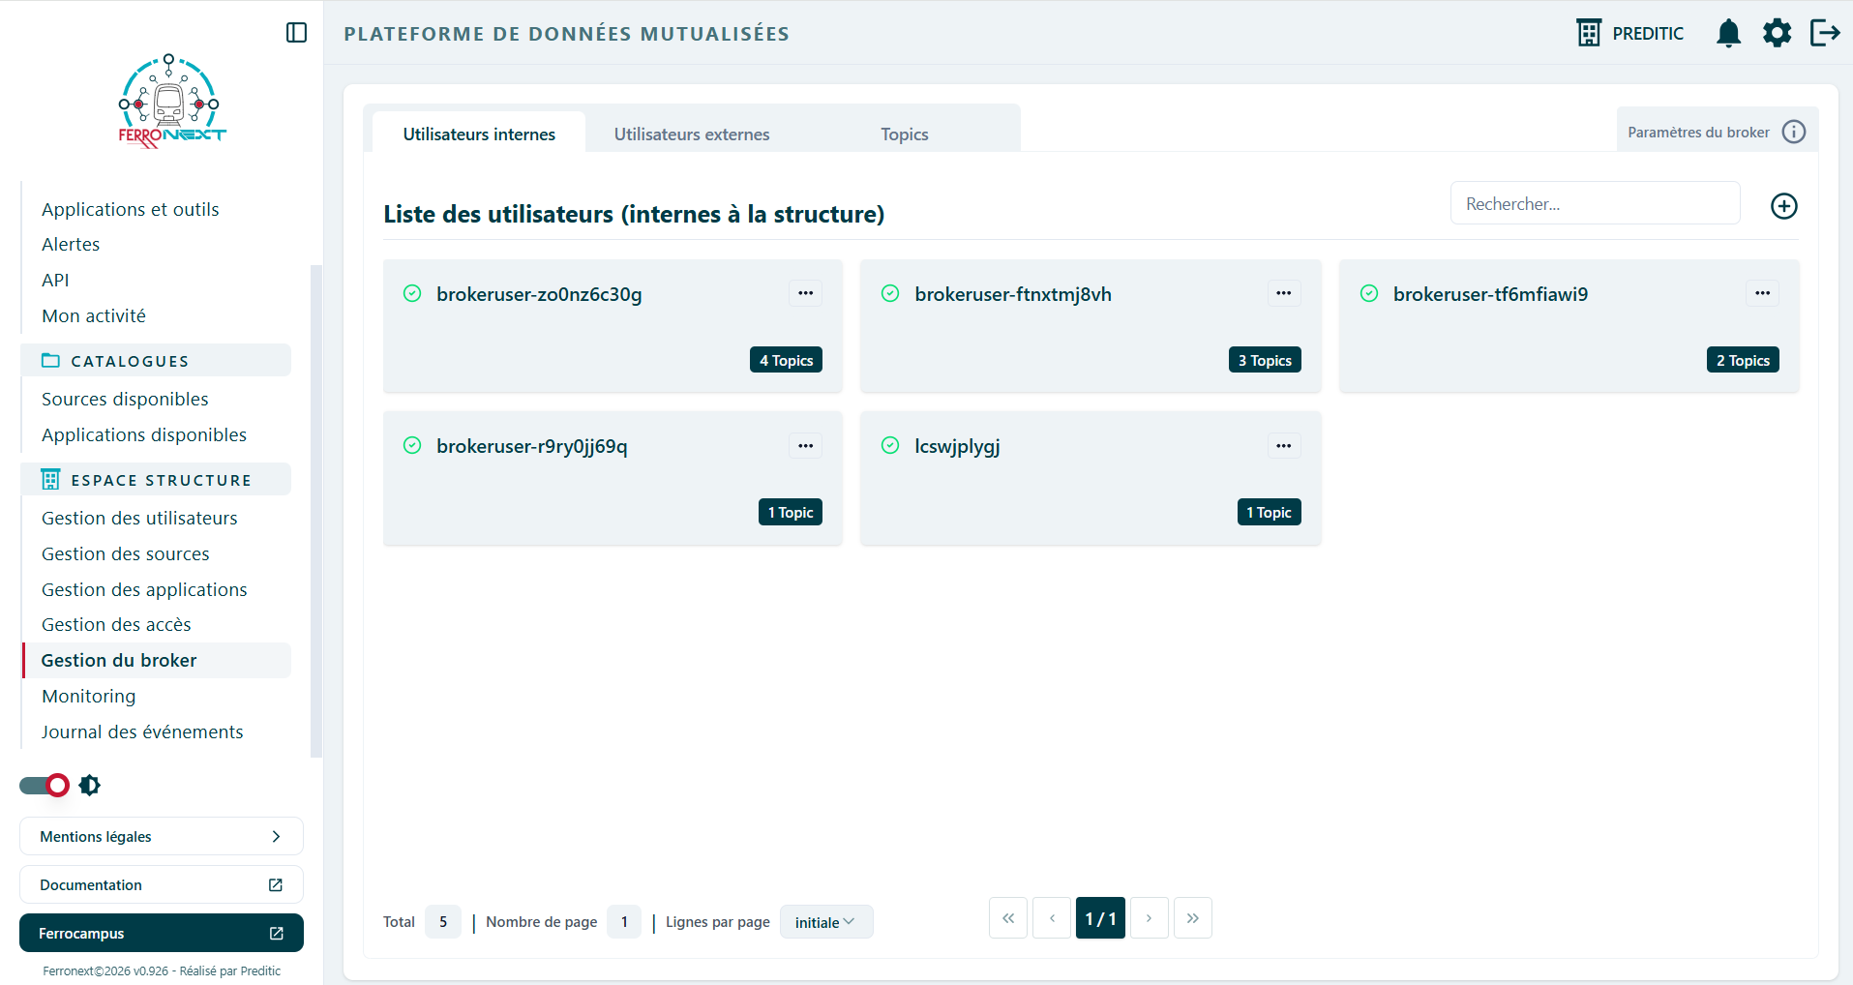Open the options menu for brokeruser-r9ry0jj69q
Image resolution: width=1853 pixels, height=985 pixels.
tap(805, 446)
